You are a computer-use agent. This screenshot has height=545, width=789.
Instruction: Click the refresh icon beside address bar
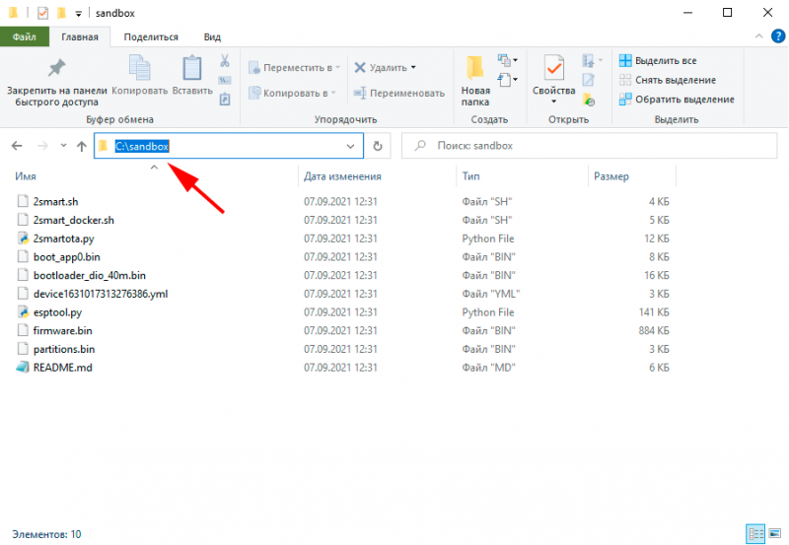point(378,146)
